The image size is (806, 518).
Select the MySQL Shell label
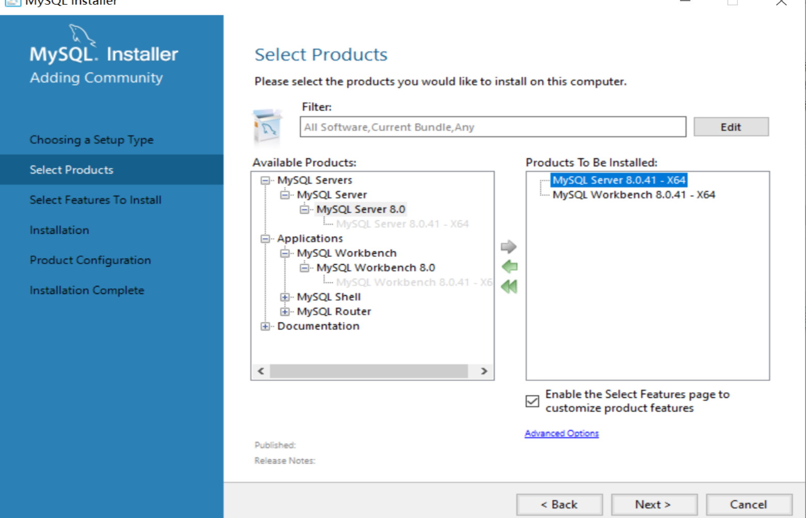click(x=329, y=297)
